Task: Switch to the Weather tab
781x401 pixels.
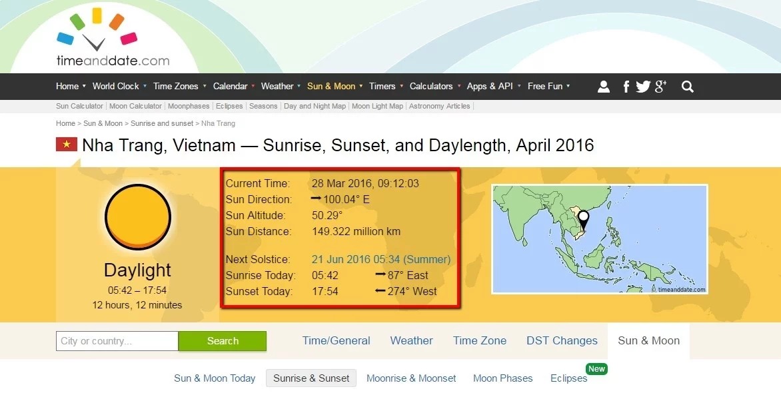Action: click(x=411, y=340)
